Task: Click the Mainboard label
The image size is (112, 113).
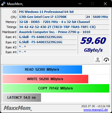Action: [x=9, y=32]
